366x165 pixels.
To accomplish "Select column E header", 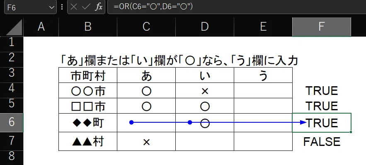I will click(x=263, y=27).
